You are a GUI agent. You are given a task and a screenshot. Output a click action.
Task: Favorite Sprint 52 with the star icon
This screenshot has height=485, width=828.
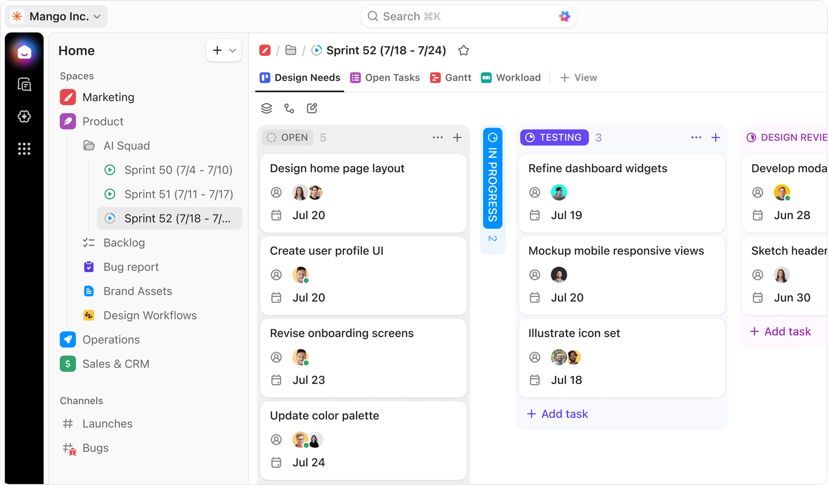pyautogui.click(x=464, y=50)
